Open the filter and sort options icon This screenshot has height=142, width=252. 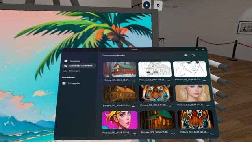(x=193, y=55)
